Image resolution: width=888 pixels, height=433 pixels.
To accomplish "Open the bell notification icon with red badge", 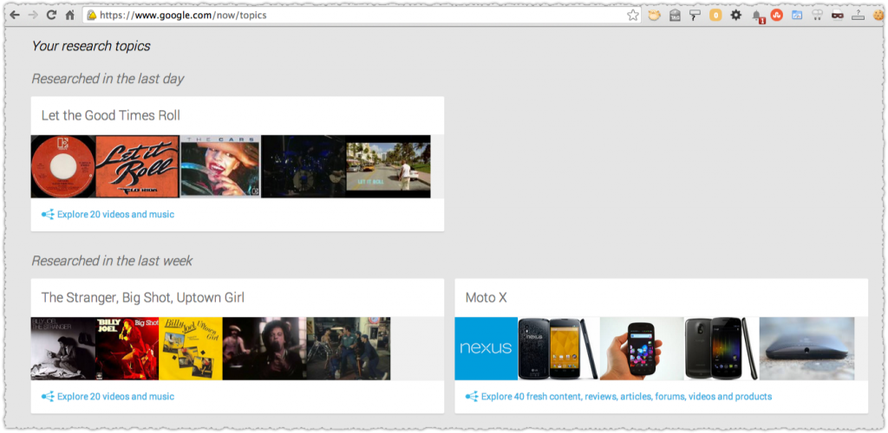I will tap(757, 16).
